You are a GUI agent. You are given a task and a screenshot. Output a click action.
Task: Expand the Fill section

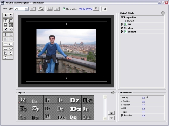(122, 24)
